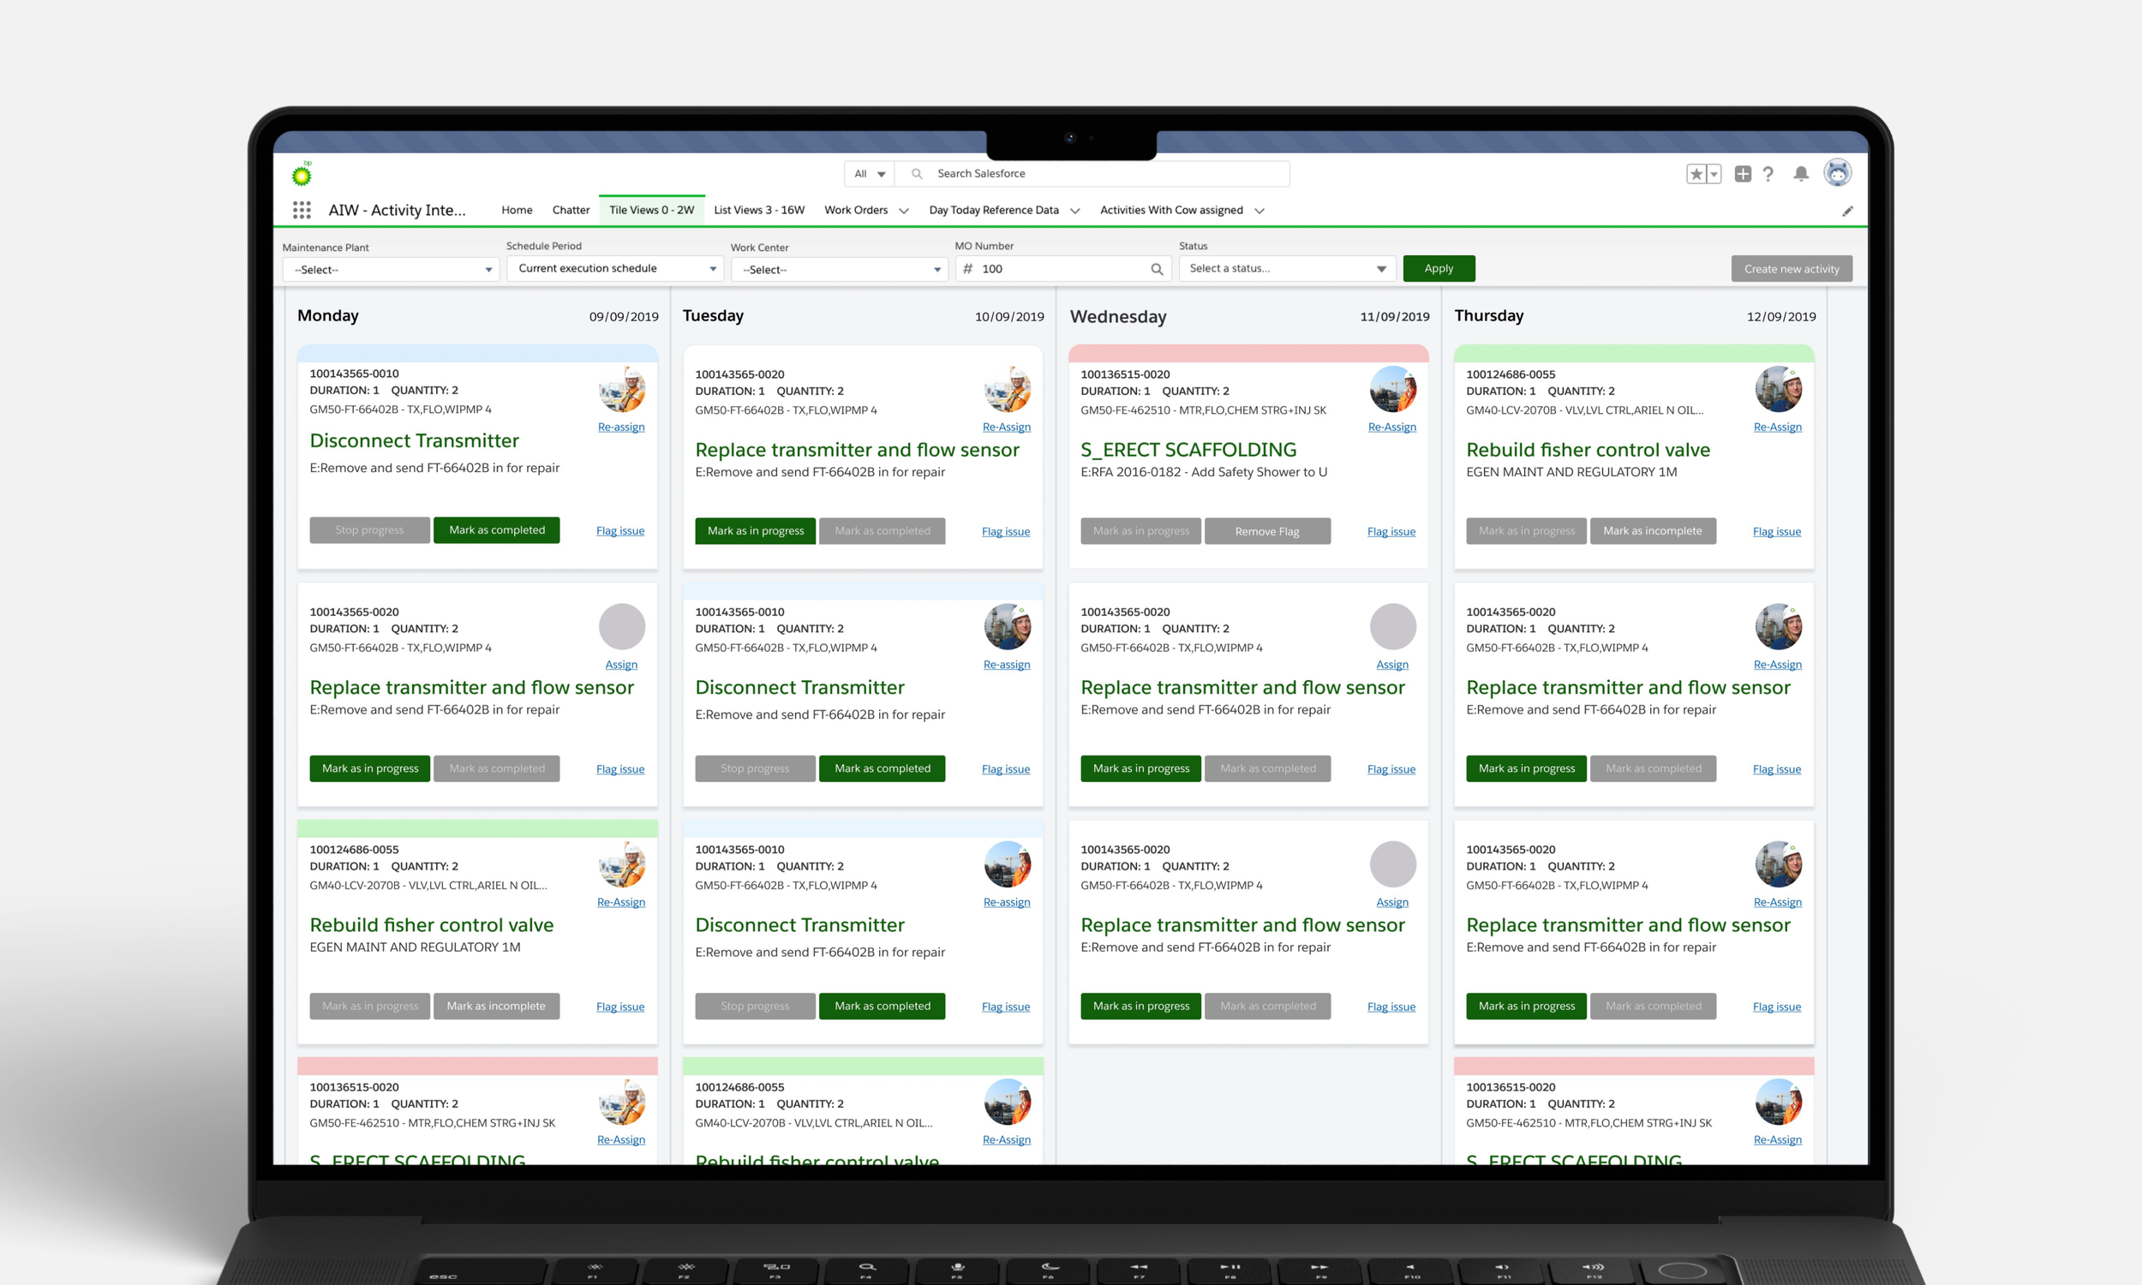Viewport: 2142px width, 1285px height.
Task: Flag issue on Monday Disconnect Transmitter card
Action: click(x=620, y=531)
